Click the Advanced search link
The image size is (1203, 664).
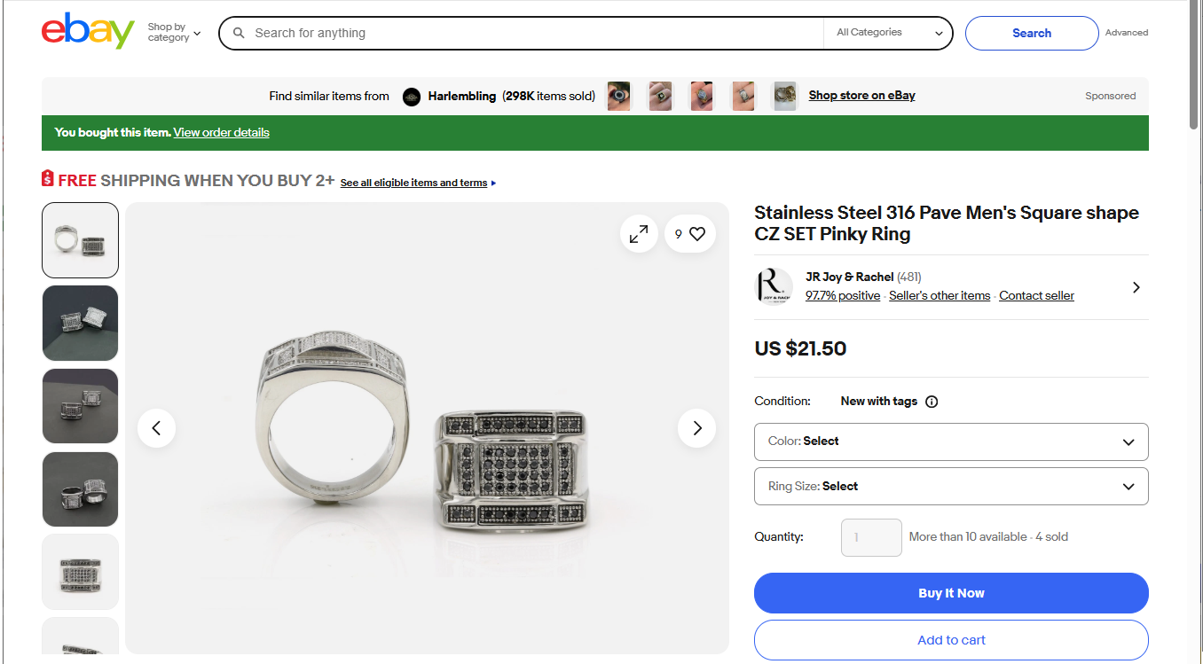pyautogui.click(x=1126, y=33)
